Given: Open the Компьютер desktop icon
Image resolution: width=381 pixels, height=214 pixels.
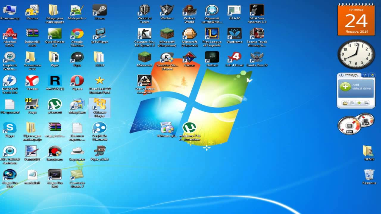Looking at the screenshot, I should [x=10, y=12].
